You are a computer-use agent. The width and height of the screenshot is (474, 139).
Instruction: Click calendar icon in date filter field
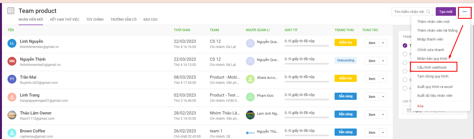[409, 110]
